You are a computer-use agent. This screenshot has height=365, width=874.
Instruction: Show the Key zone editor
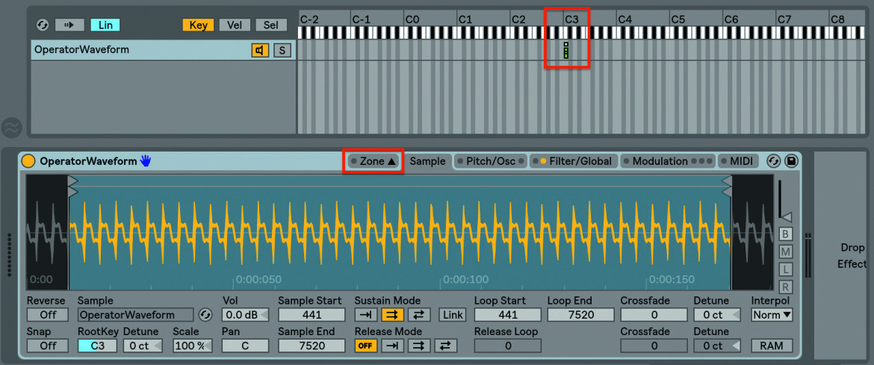(199, 25)
